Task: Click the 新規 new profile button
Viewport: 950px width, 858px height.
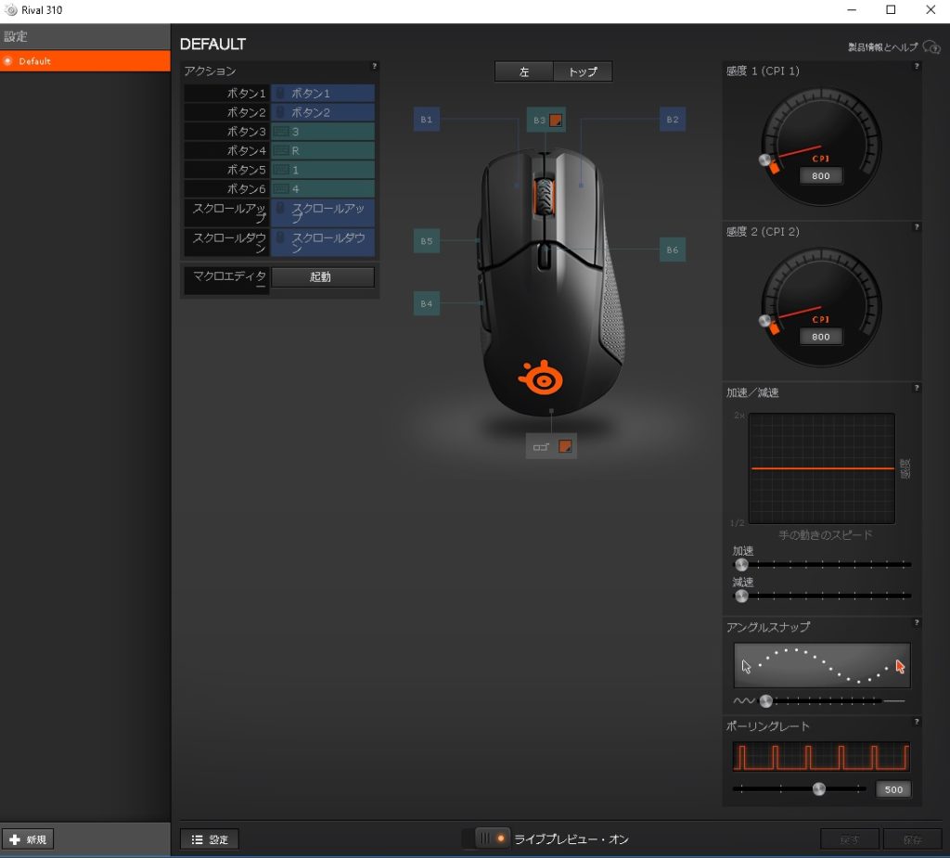Action: pos(28,839)
